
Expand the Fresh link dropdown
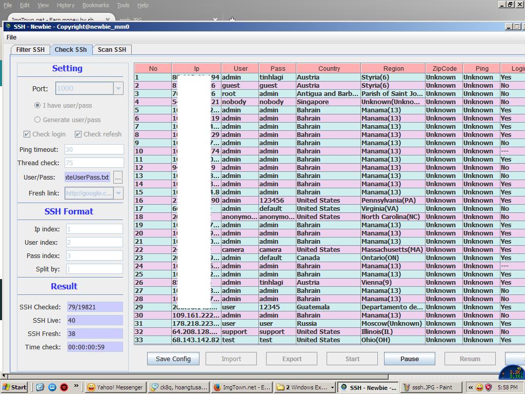pos(118,193)
